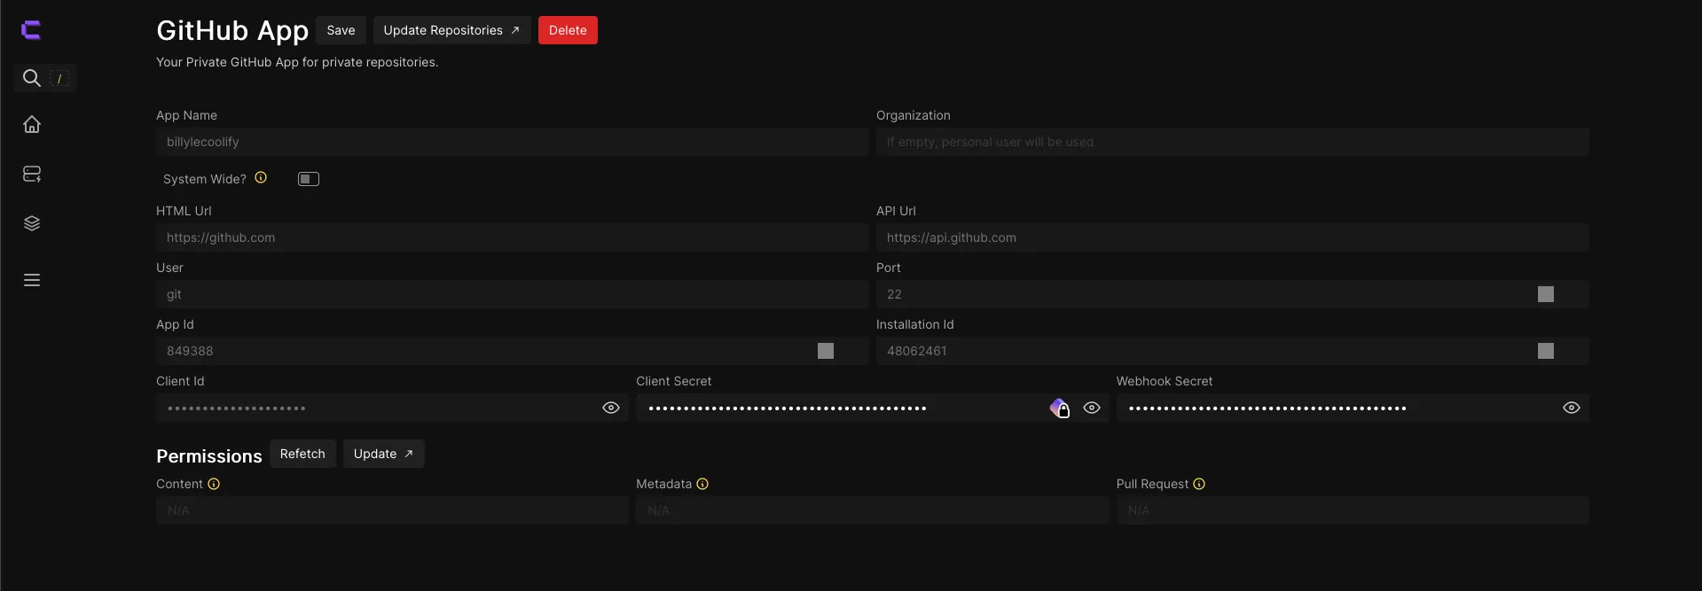This screenshot has height=591, width=1702.
Task: Click the Installation Id value 48062461
Action: [916, 351]
